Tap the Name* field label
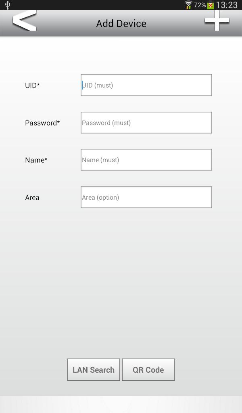This screenshot has height=413, width=242. tap(36, 160)
